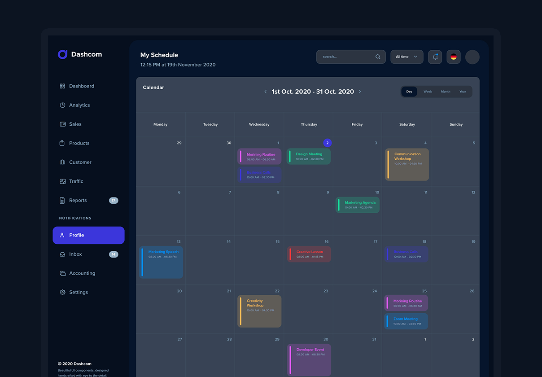This screenshot has width=542, height=377.
Task: Switch calendar to Day view
Action: [x=409, y=92]
